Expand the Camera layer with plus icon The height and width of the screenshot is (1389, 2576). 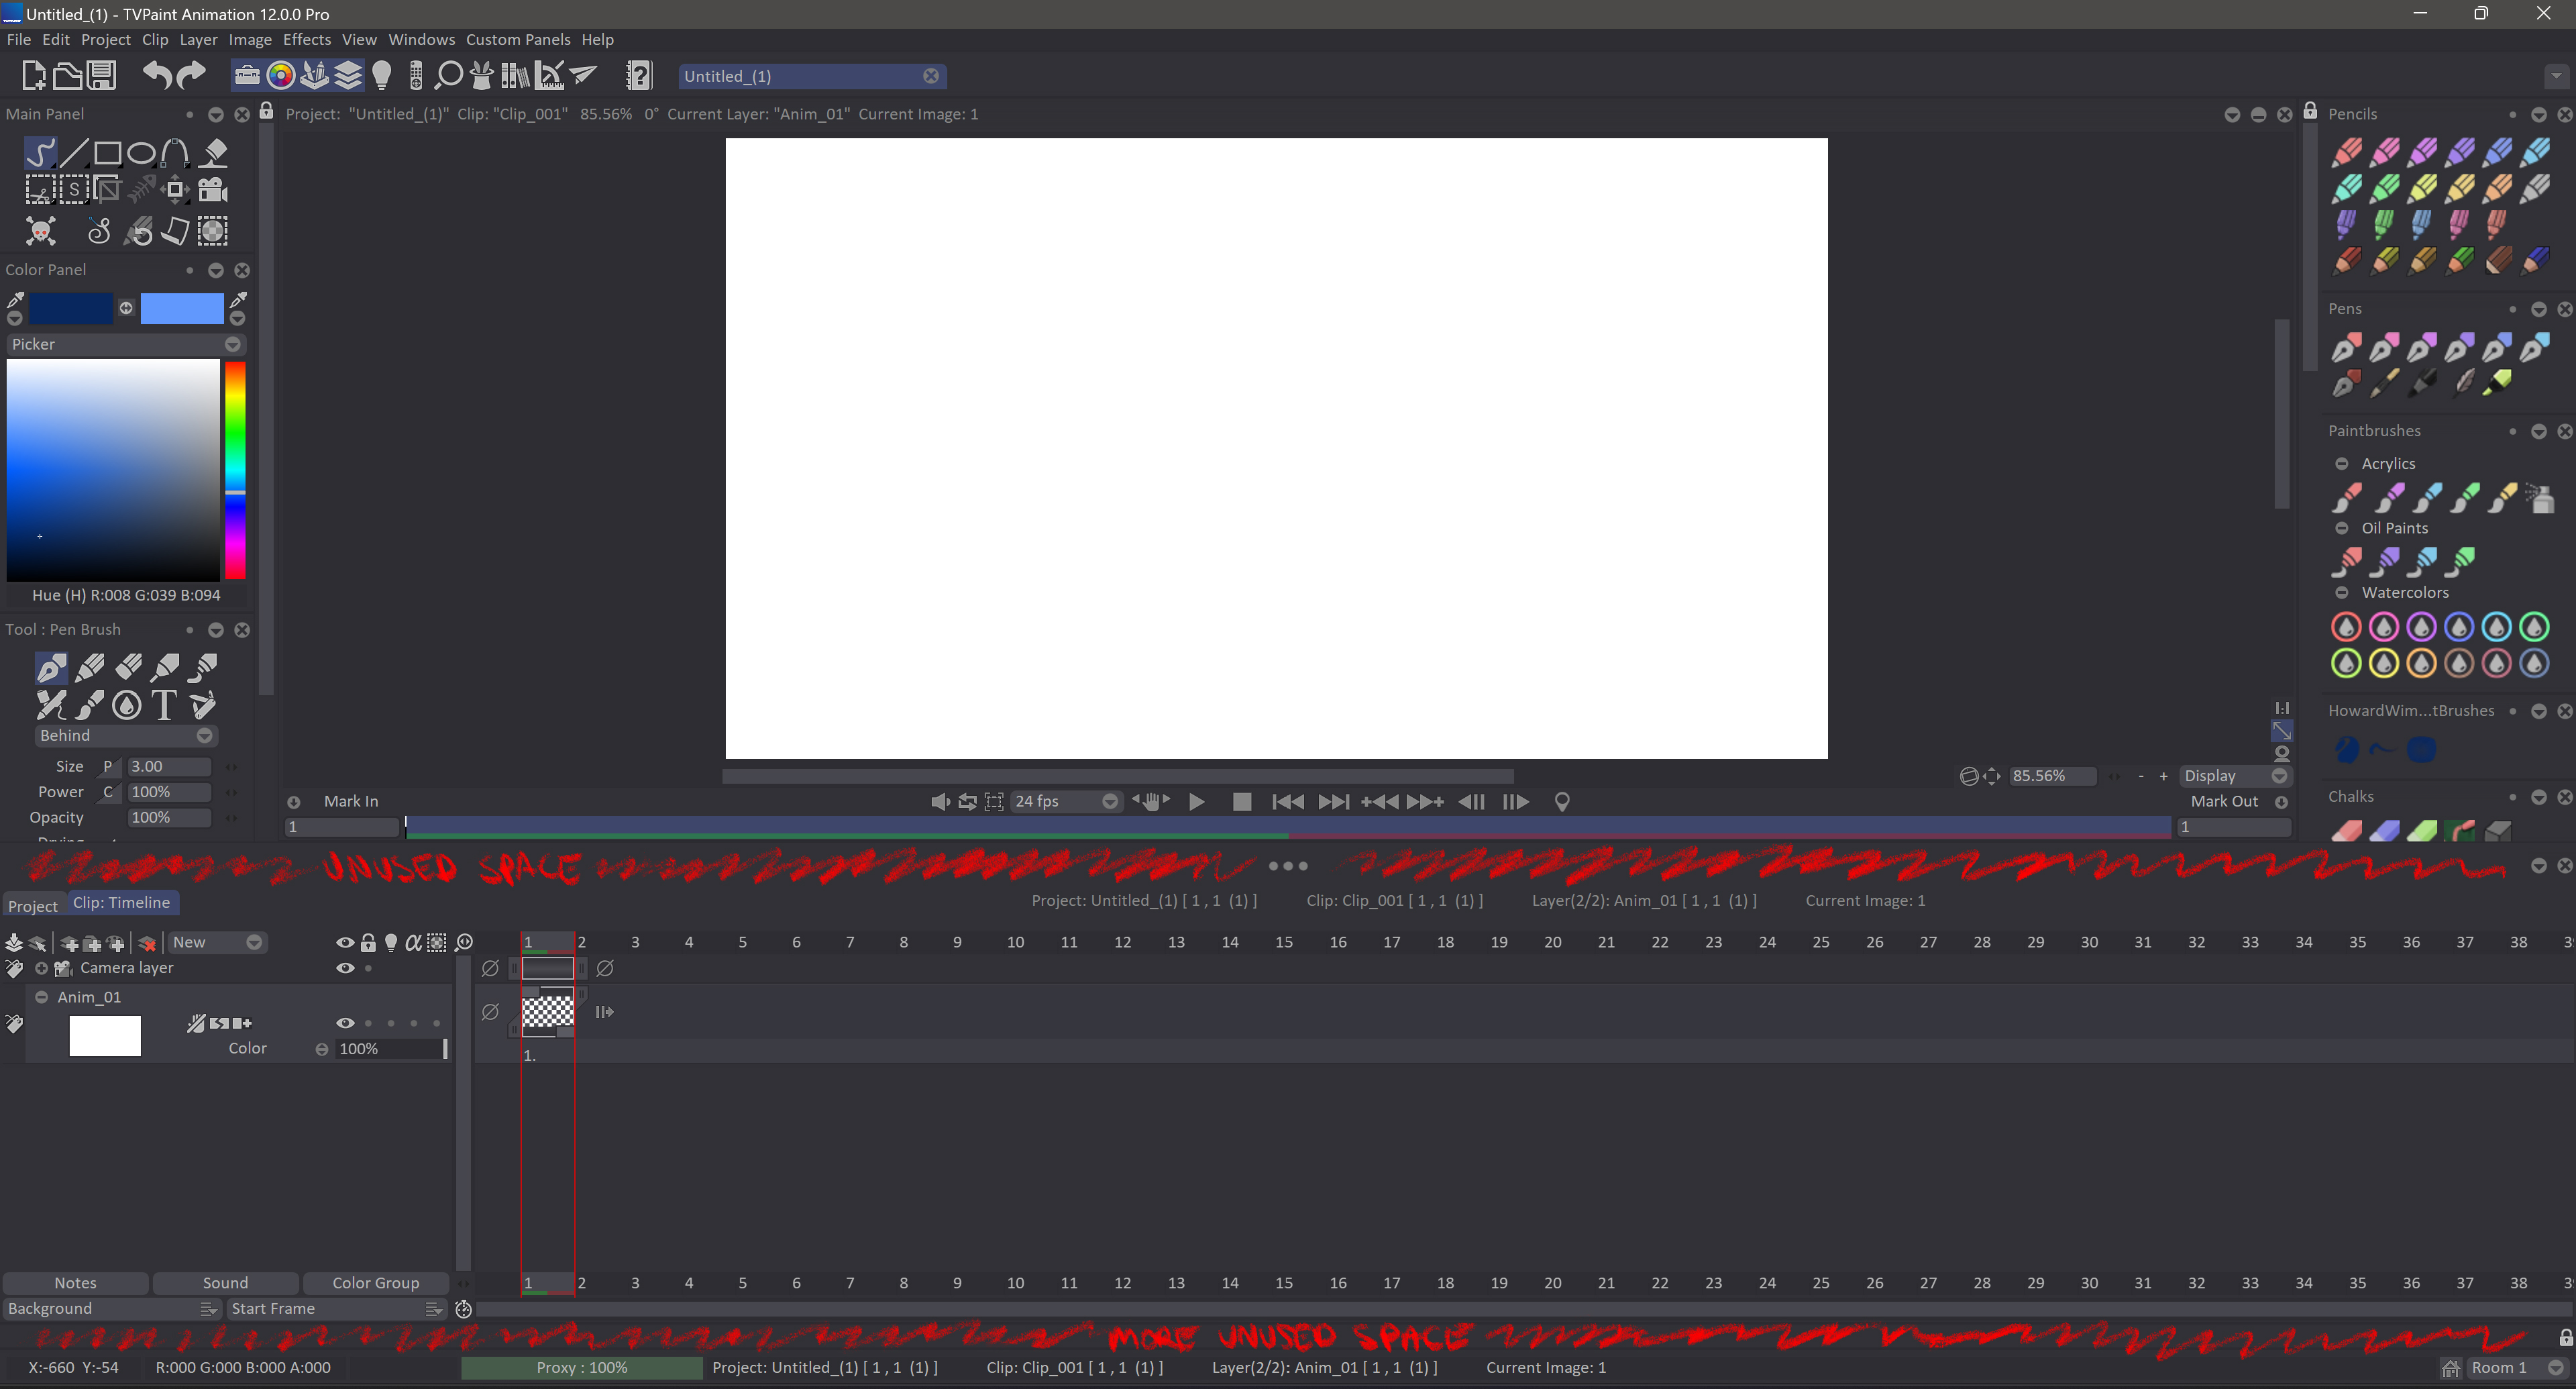coord(41,968)
